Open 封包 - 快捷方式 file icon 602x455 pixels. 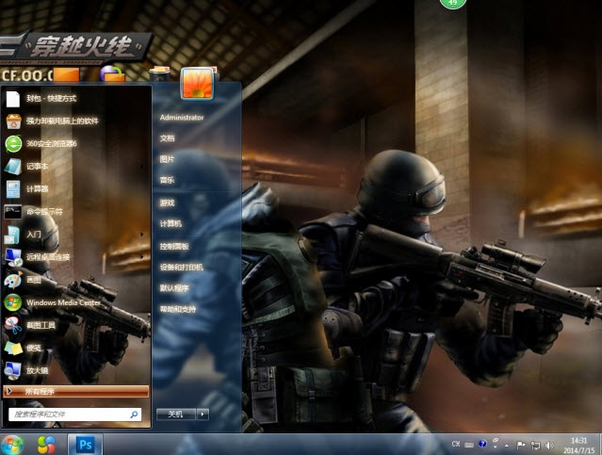[12, 99]
